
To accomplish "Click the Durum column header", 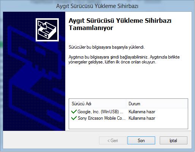I will click(x=157, y=104).
